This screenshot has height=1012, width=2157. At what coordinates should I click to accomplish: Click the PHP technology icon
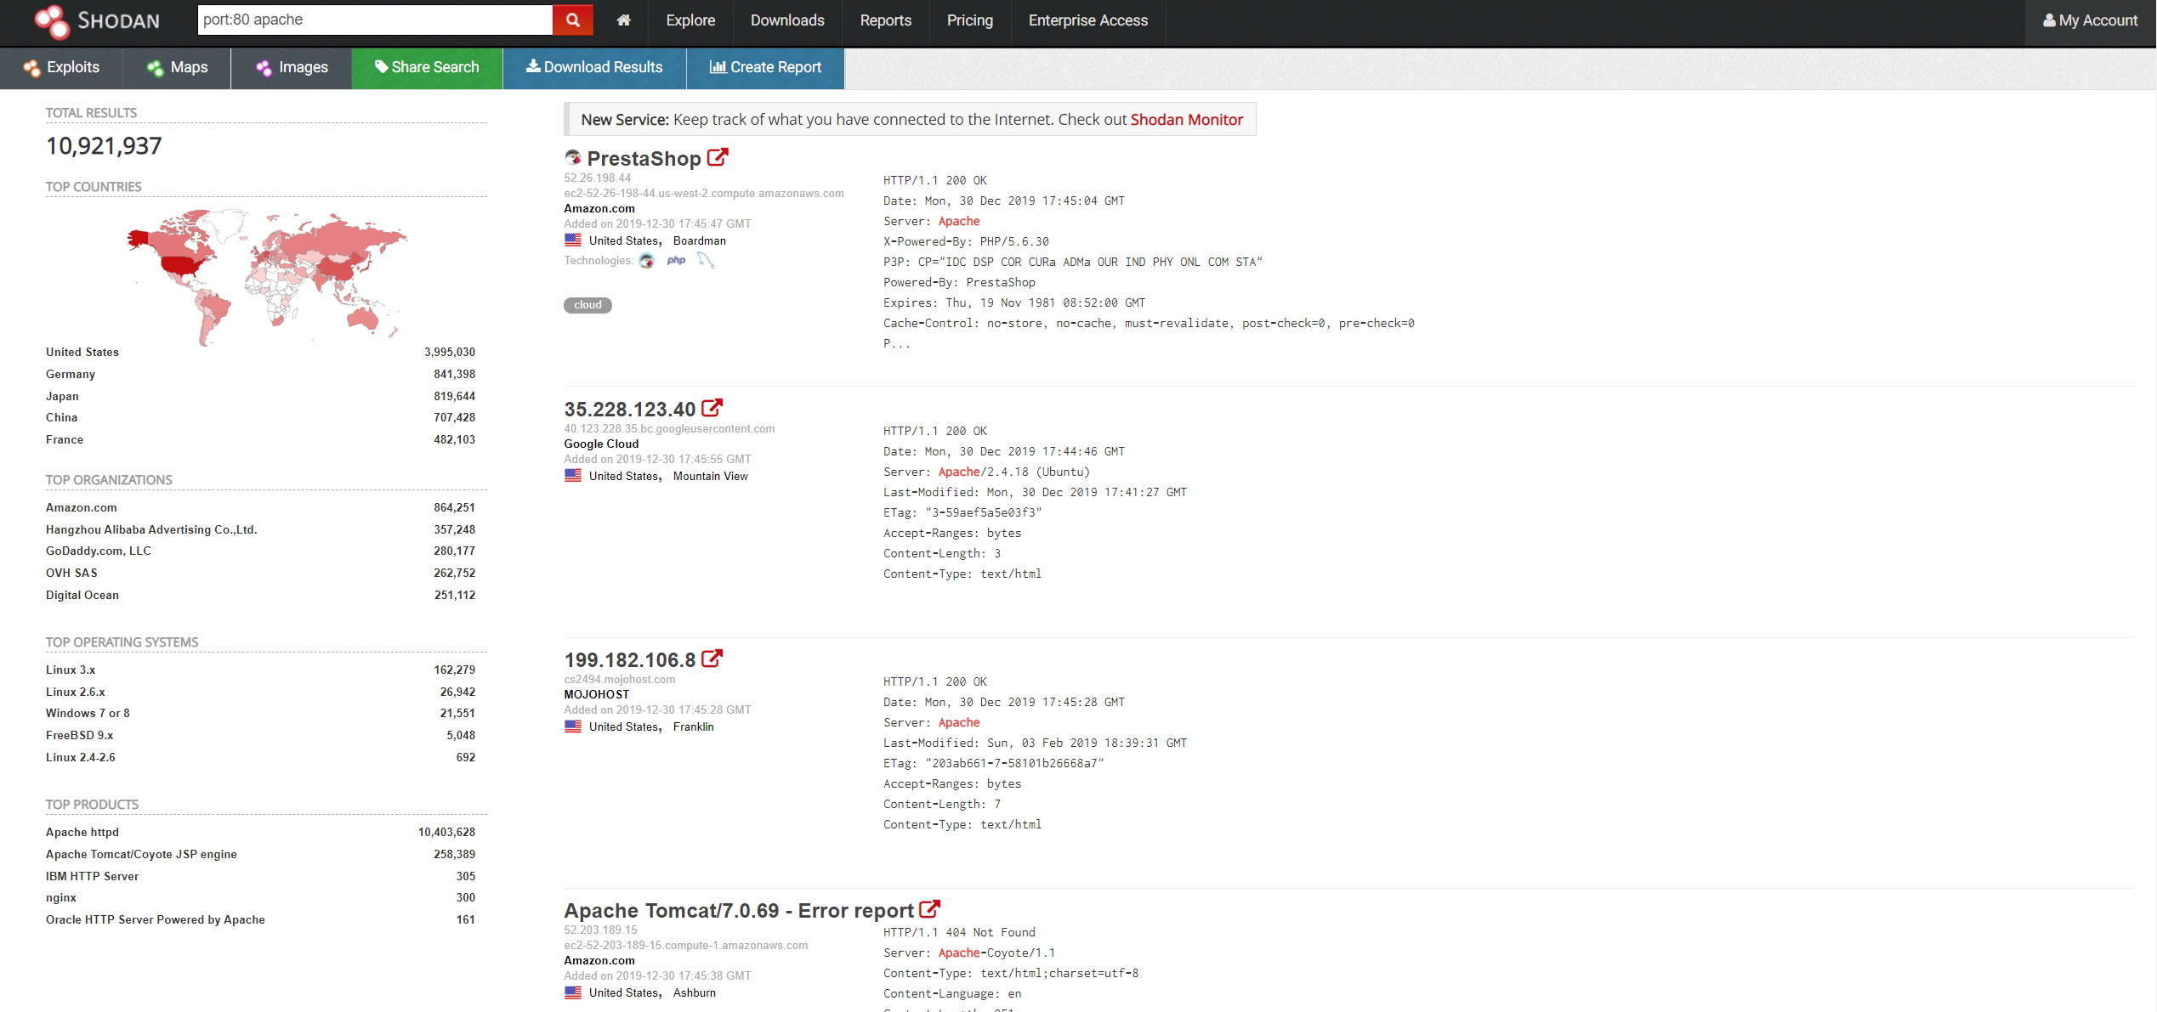point(677,261)
